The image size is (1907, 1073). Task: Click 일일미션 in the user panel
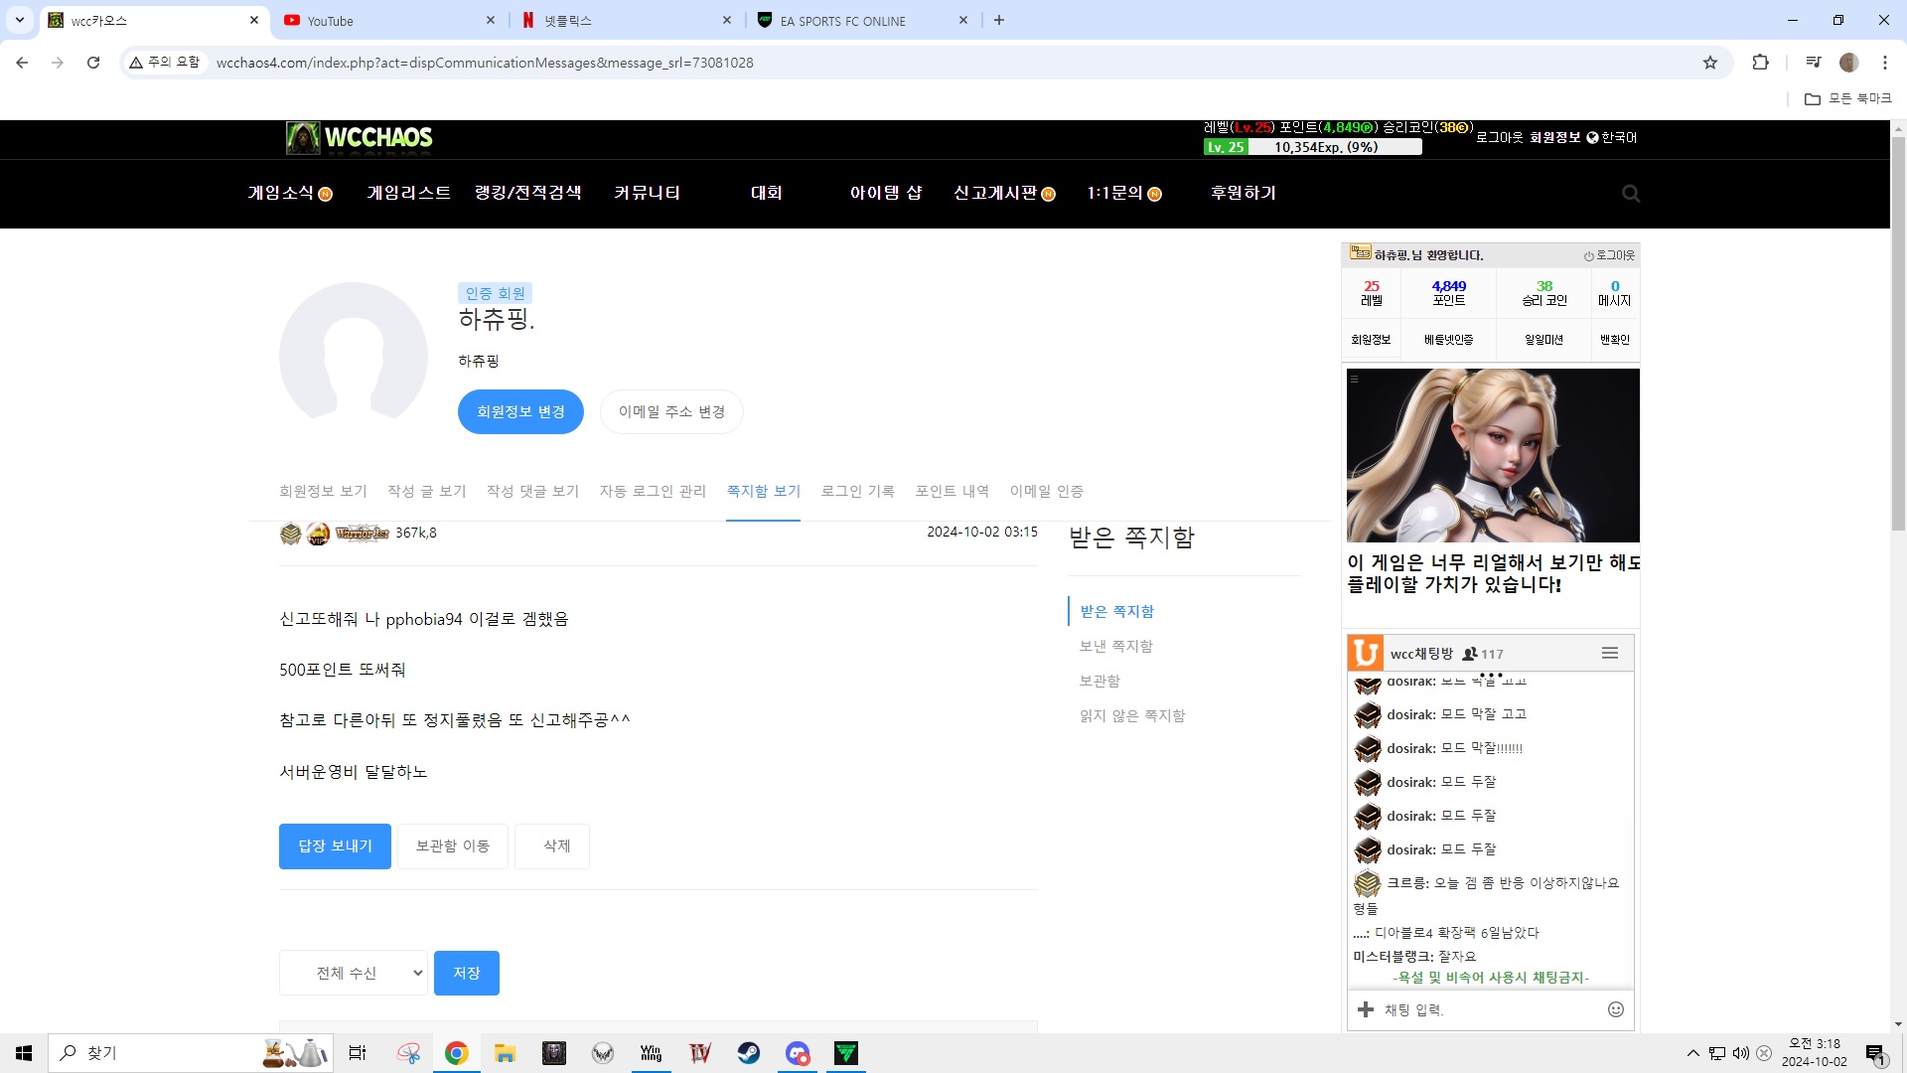(x=1543, y=340)
